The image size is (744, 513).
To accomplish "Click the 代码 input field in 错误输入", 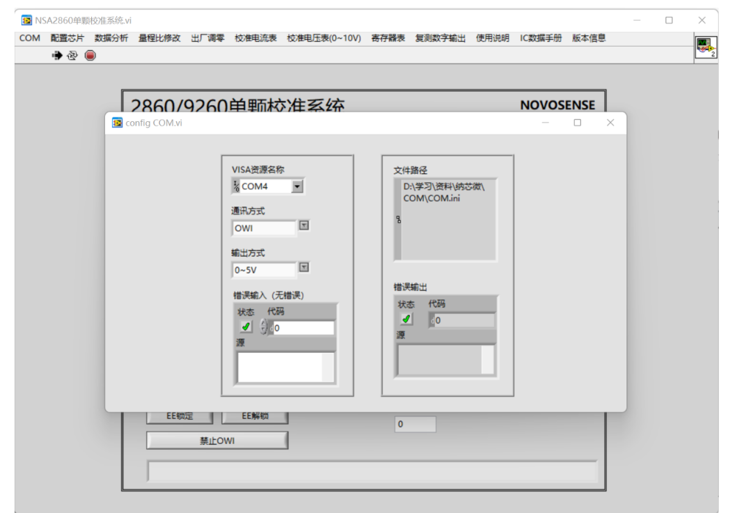I will point(303,328).
